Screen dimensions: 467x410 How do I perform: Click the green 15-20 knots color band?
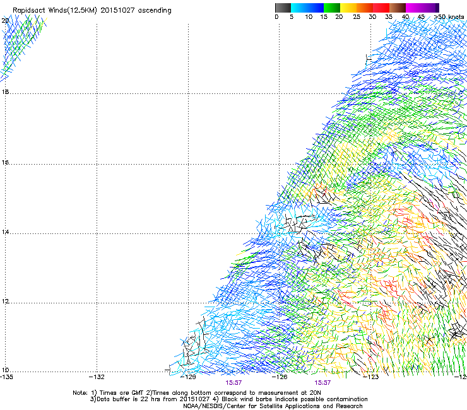point(332,8)
